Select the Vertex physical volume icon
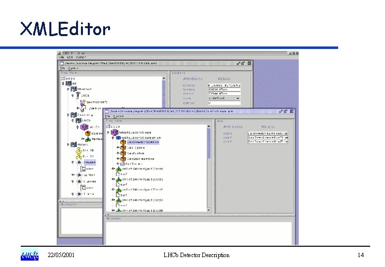The image size is (385, 267). click(x=88, y=139)
